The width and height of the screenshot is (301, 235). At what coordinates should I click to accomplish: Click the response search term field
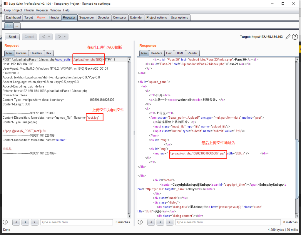[x=228, y=222]
